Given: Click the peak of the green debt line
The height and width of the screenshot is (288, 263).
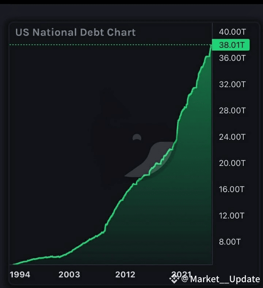Looking at the screenshot, I should tap(211, 45).
